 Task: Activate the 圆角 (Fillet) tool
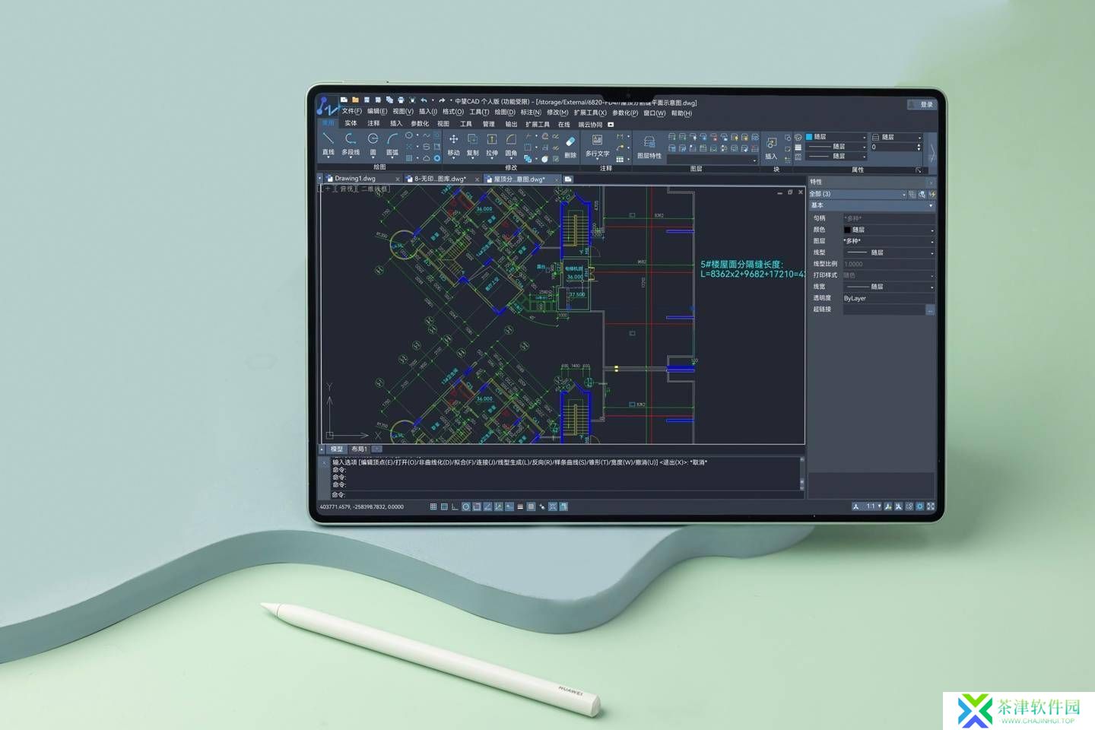511,144
